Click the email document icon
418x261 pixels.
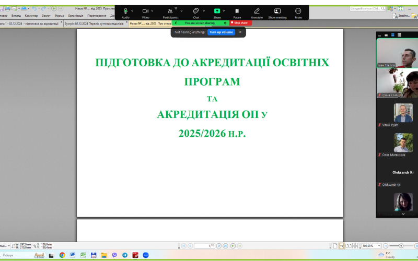click(14, 8)
